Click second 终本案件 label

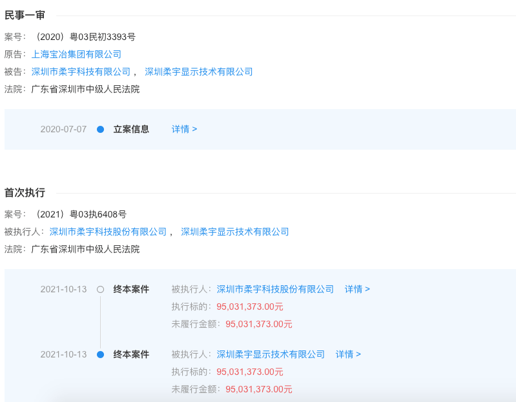131,354
